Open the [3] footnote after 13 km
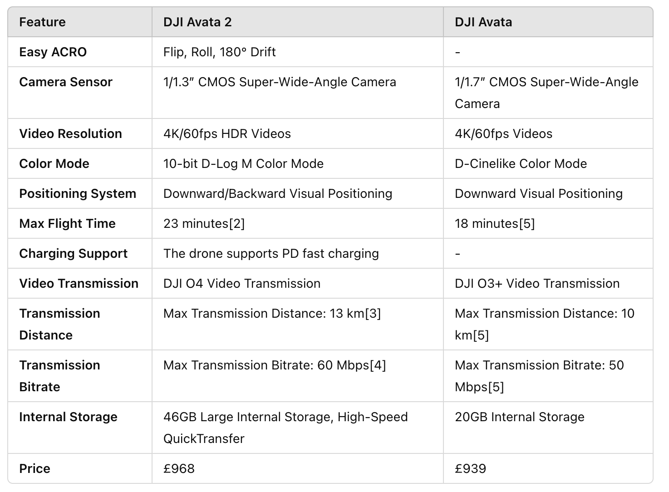This screenshot has width=669, height=492. (x=373, y=314)
